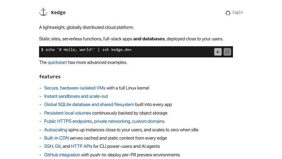Open the SSH link
Viewport: 282px width, 159px height.
click(x=48, y=146)
